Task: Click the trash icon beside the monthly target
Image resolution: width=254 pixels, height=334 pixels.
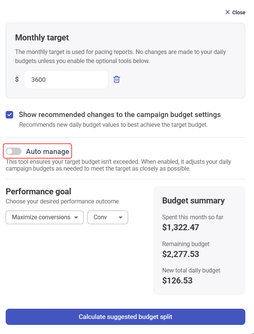Action: click(117, 79)
